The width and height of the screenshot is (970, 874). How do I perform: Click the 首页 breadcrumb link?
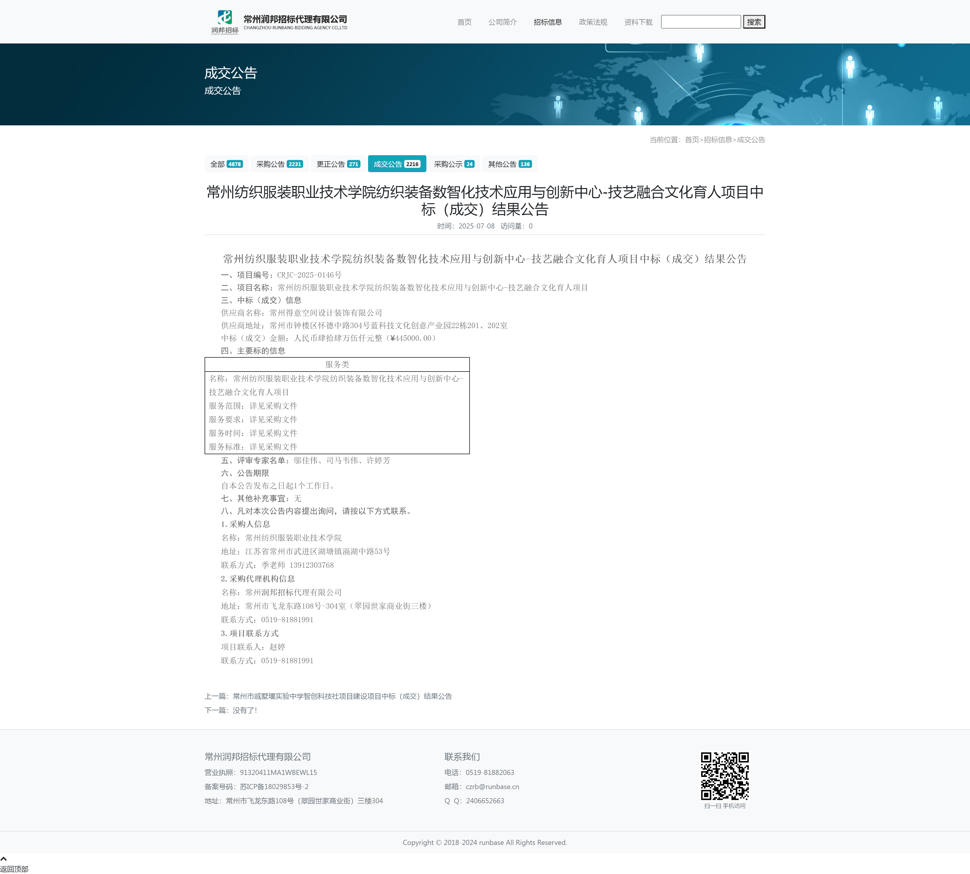click(x=692, y=140)
